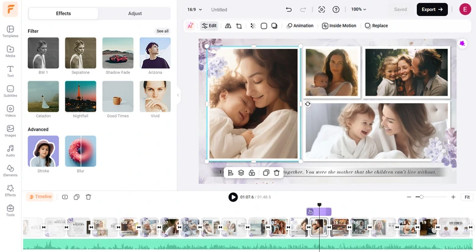476x252 pixels.
Task: Toggle the Timeline view button
Action: (40, 196)
